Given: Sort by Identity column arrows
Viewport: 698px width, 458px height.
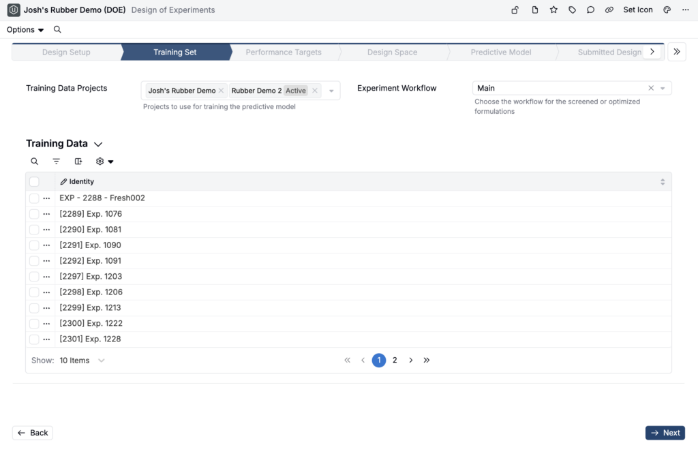Looking at the screenshot, I should coord(663,181).
